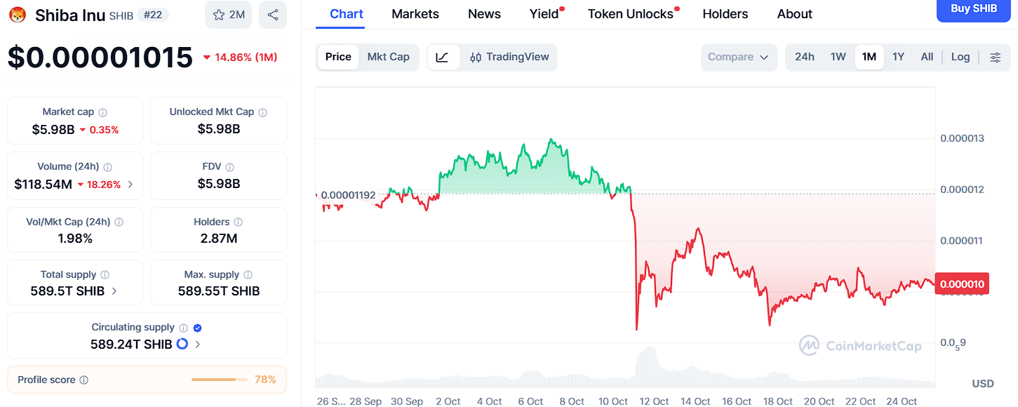Switch chart to Mkt Cap view
The width and height of the screenshot is (1018, 407).
click(388, 57)
